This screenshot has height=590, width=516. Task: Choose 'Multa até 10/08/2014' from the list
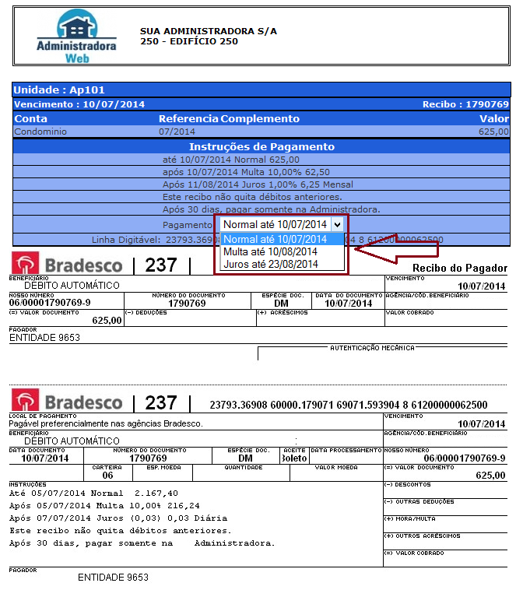point(271,251)
